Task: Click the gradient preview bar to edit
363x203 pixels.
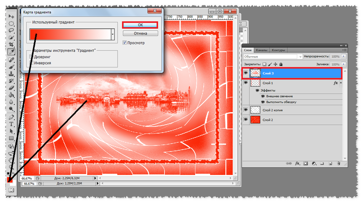Action: pos(70,34)
